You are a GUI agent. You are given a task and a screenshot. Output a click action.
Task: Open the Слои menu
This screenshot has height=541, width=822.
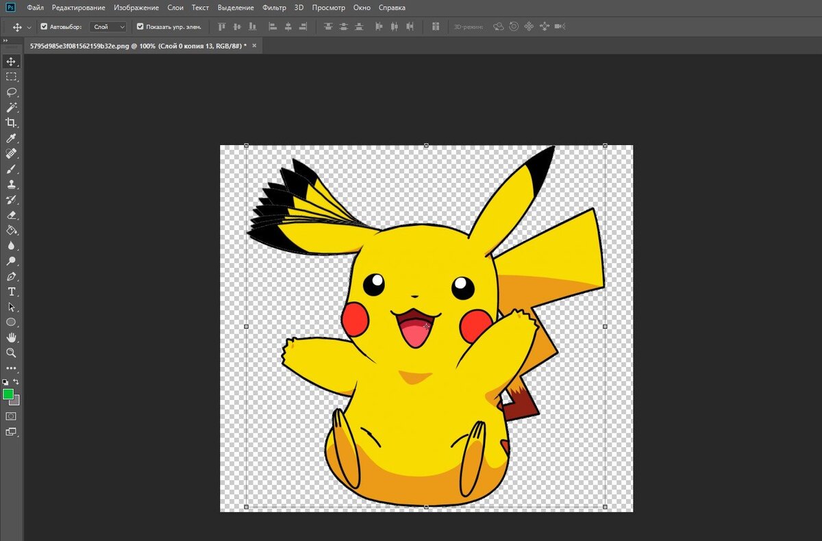click(x=175, y=8)
